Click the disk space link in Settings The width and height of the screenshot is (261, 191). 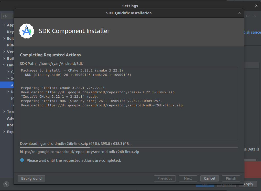click(253, 32)
